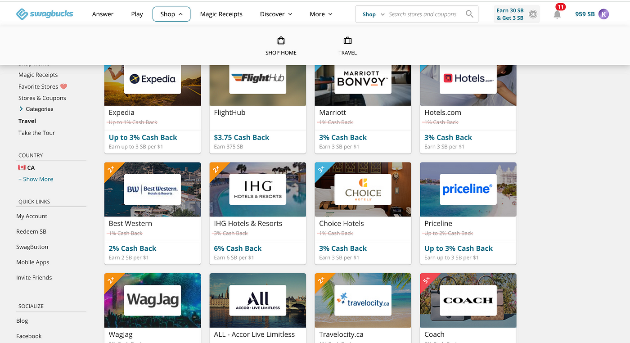Open Magic Receipts sidebar link
Image resolution: width=630 pixels, height=343 pixels.
pyautogui.click(x=38, y=75)
